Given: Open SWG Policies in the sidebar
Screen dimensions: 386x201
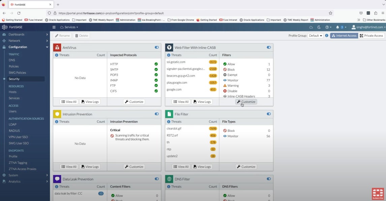Looking at the screenshot, I should click(x=17, y=73).
